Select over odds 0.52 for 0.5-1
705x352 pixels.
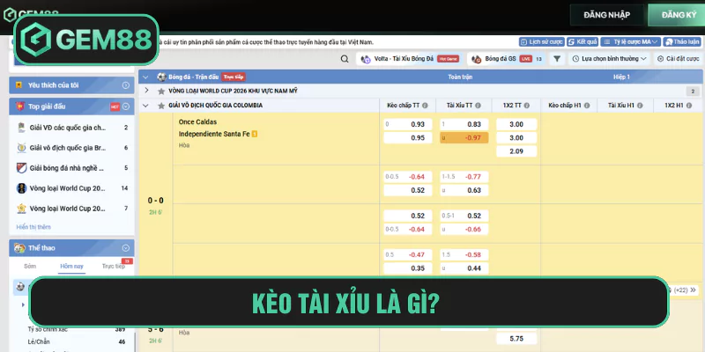(x=464, y=216)
